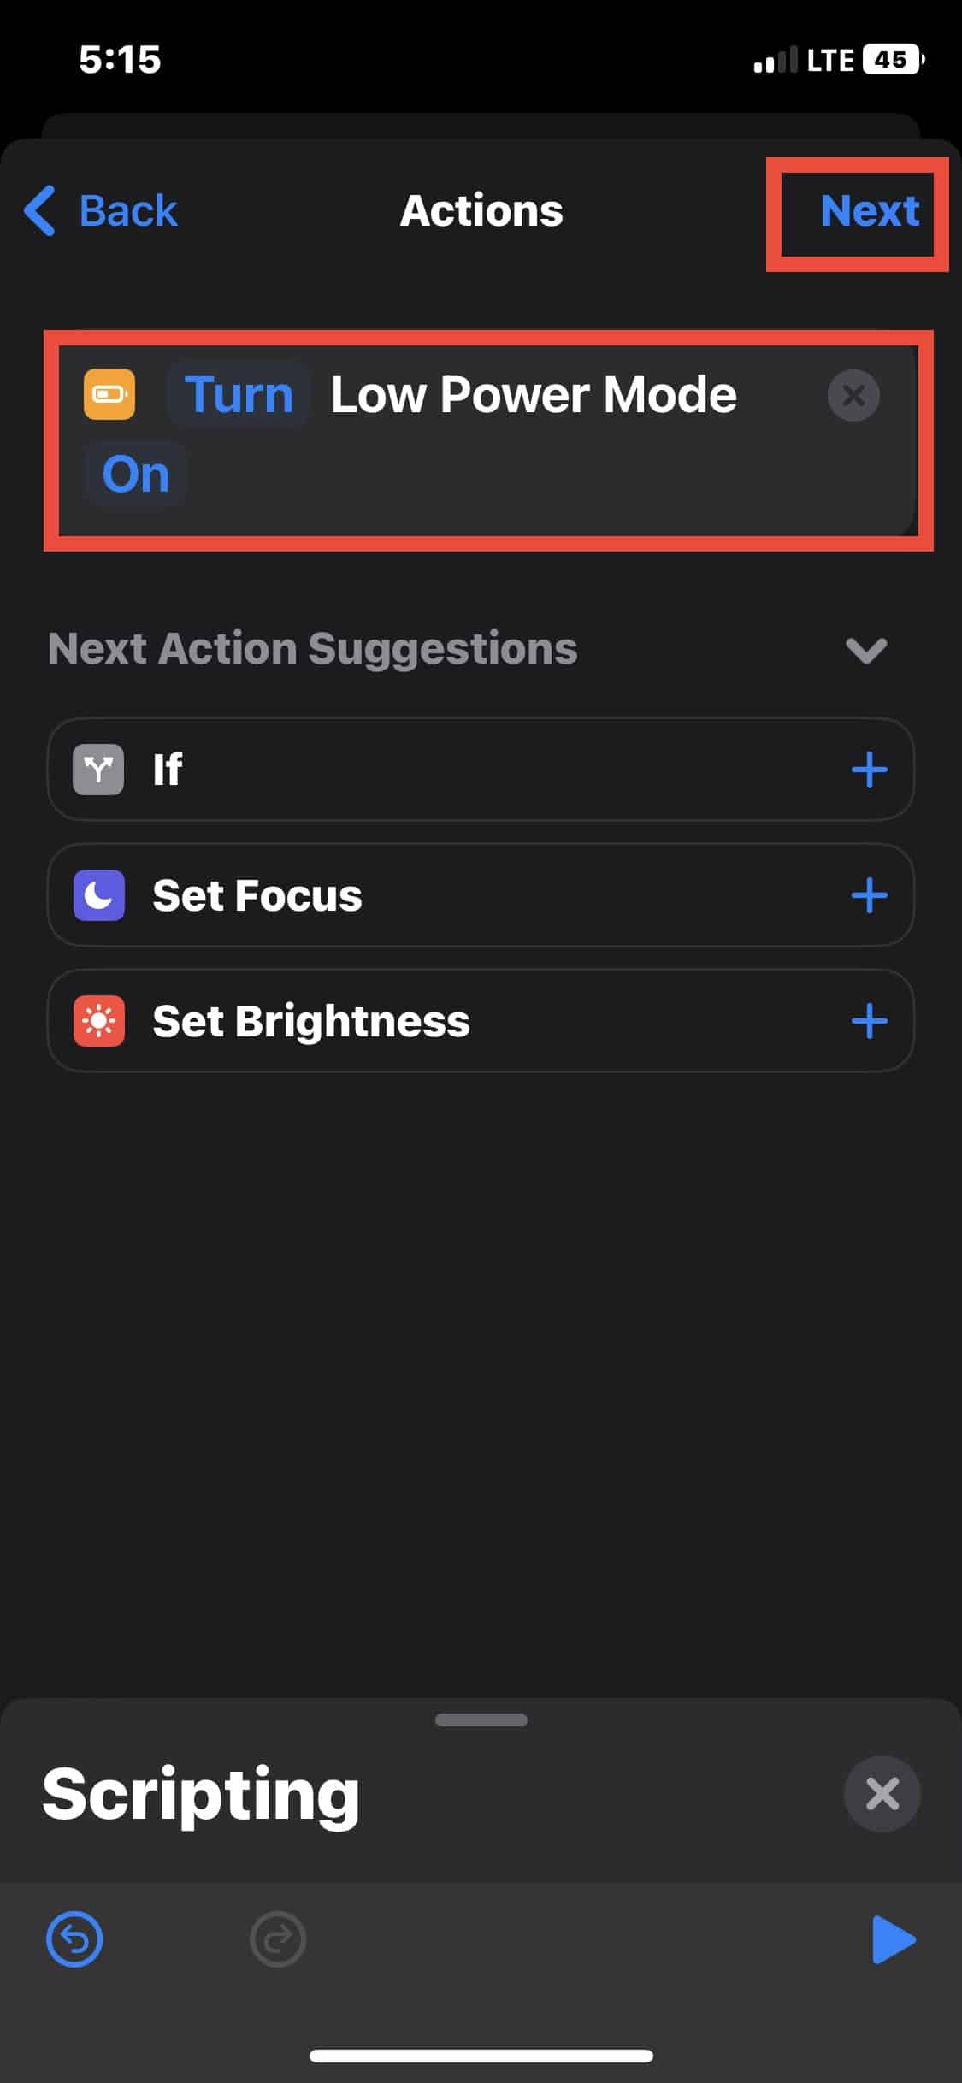This screenshot has width=962, height=2083.
Task: Add the Set Brightness action with plus
Action: pos(869,1021)
